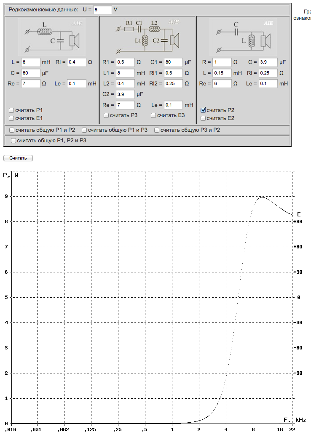Click the +90 phase scale label
Screen dimensions: 311x437
[x=298, y=222]
